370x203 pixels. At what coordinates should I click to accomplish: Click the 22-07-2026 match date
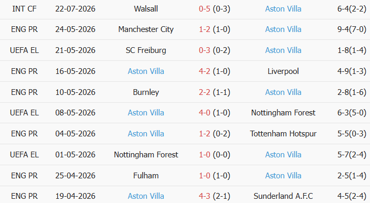click(x=75, y=9)
